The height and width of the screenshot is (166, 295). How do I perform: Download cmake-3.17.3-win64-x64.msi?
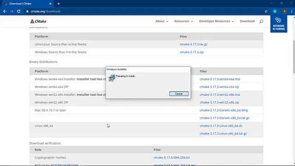(220, 79)
